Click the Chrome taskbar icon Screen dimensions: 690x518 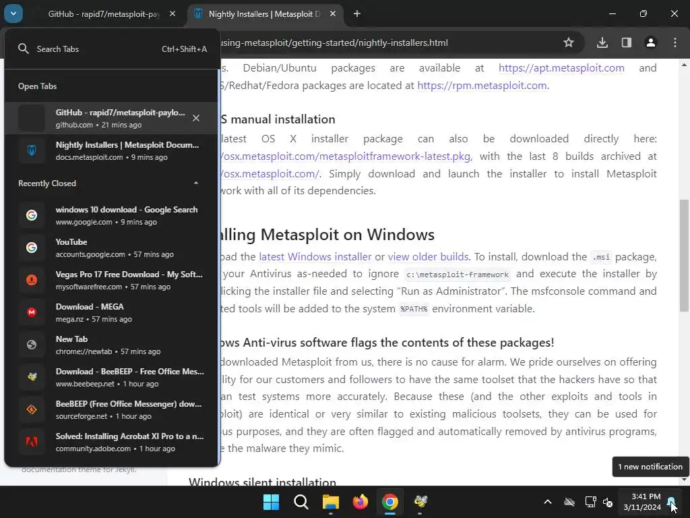click(390, 502)
